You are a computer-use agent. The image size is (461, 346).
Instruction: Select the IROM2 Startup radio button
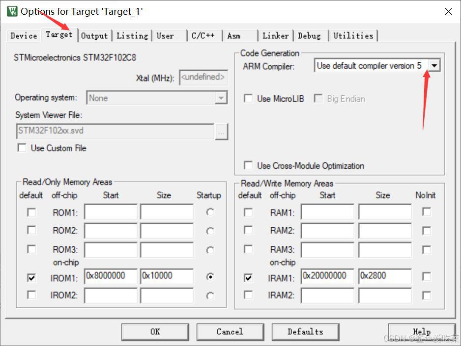point(210,295)
